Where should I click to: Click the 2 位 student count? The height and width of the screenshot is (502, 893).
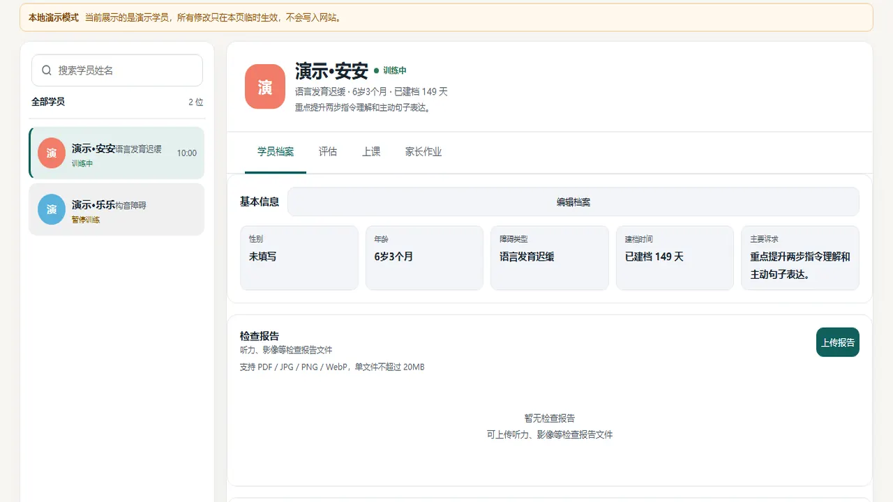[x=196, y=102]
